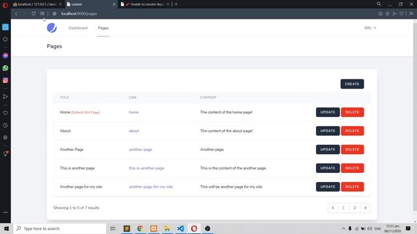Reload the current page
417x234 pixels.
tap(33, 14)
